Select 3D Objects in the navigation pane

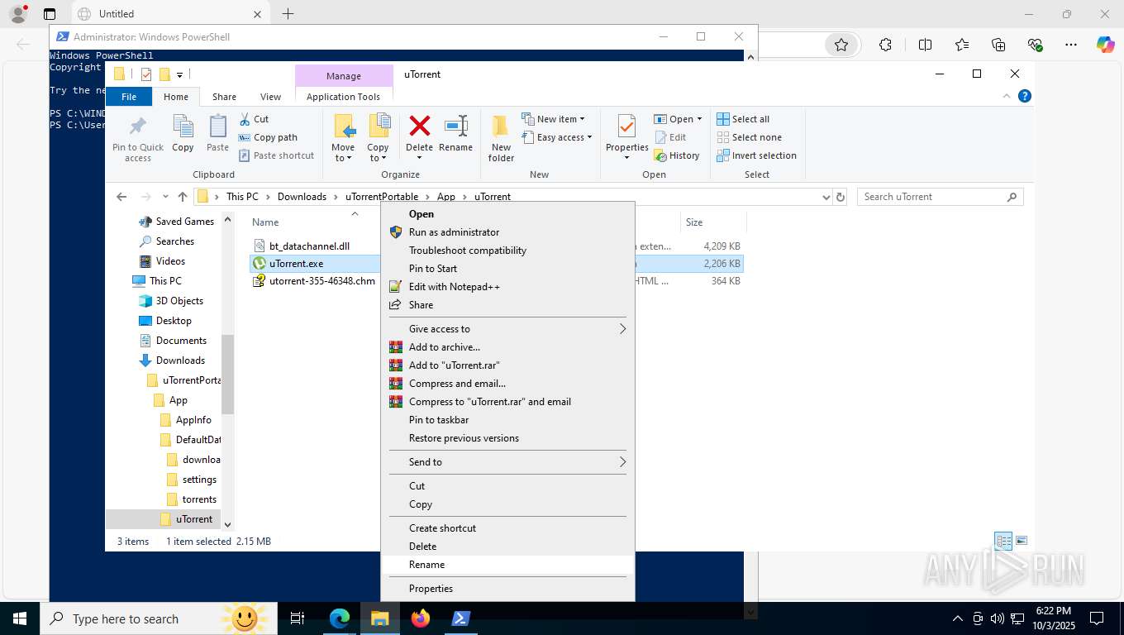click(172, 301)
